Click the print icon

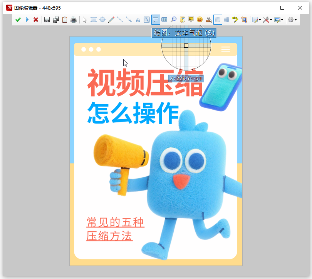(x=74, y=20)
